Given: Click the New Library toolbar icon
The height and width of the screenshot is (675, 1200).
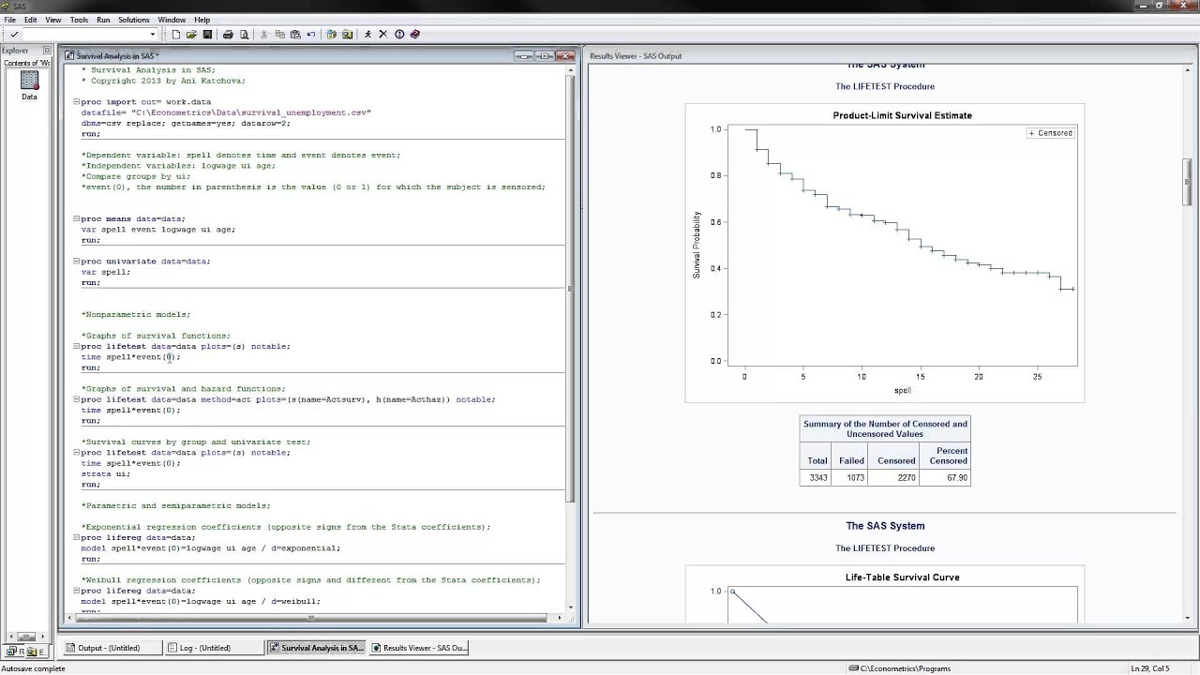Looking at the screenshot, I should [332, 35].
